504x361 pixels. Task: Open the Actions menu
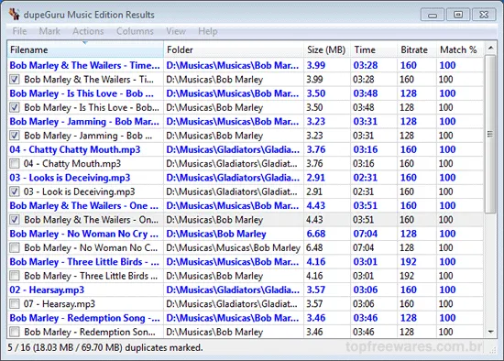click(88, 31)
